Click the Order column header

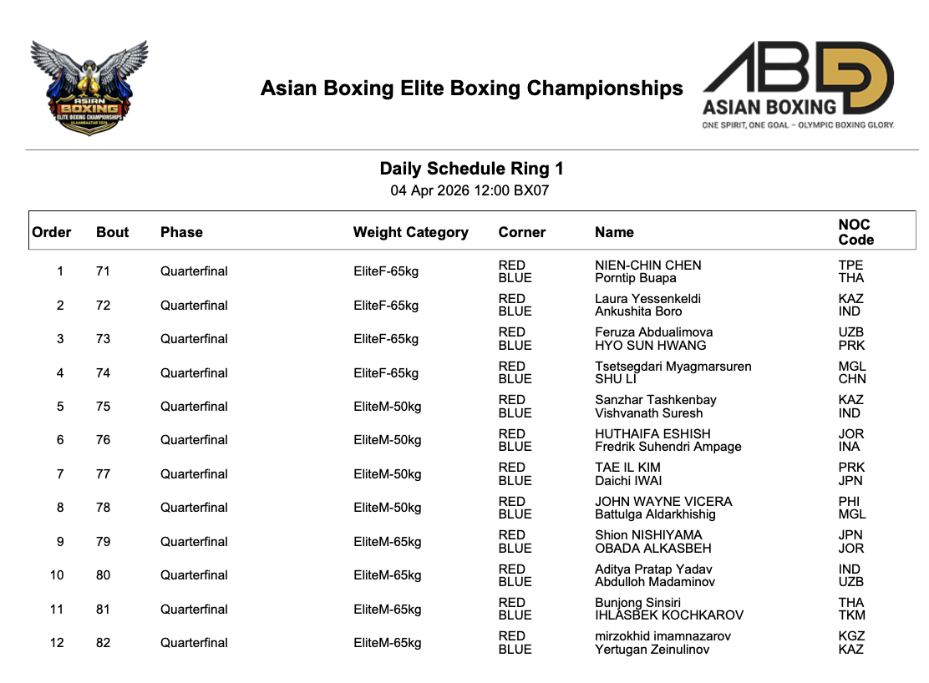pos(52,232)
